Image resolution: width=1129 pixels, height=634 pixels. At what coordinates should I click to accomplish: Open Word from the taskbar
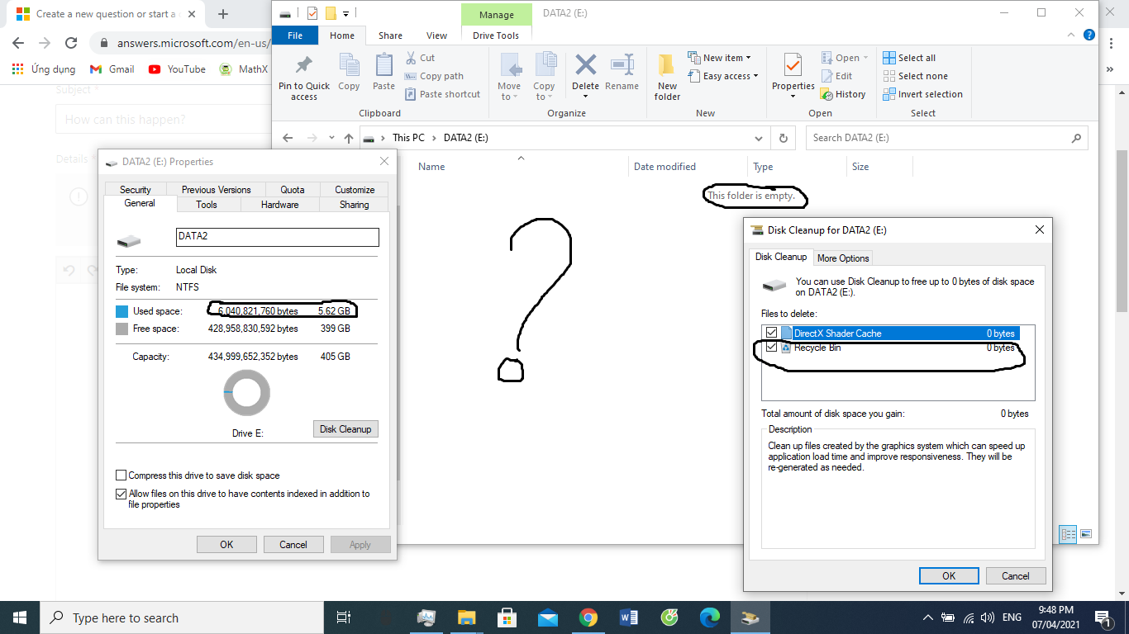coord(628,617)
